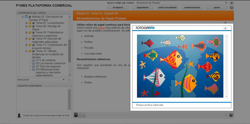Click connected users list scroll up arrow
This screenshot has width=250, height=124.
click(x=69, y=91)
